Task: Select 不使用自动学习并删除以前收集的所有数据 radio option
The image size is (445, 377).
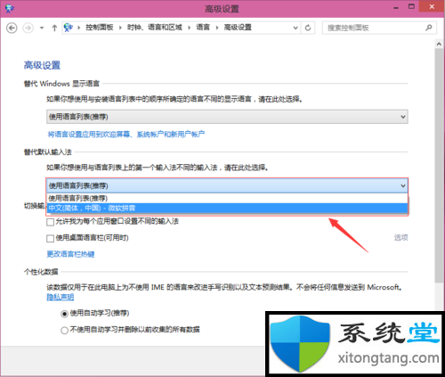Action: (64, 330)
